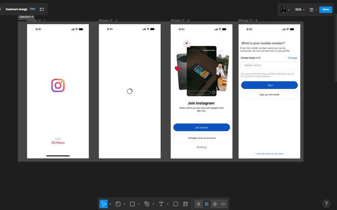
Task: Switch to Draw mode
Action: click(x=198, y=204)
